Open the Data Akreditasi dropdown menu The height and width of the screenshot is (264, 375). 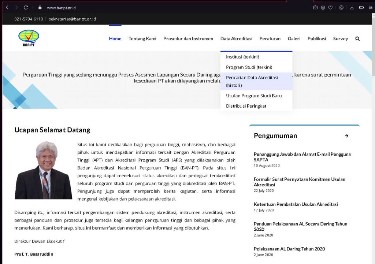click(236, 38)
